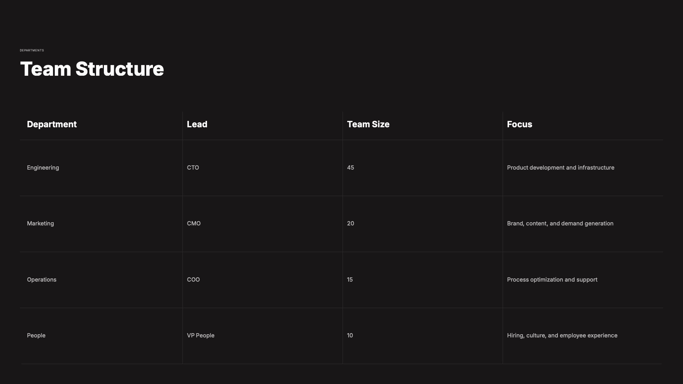Click Process optimization and support text
This screenshot has width=683, height=384.
click(x=552, y=280)
